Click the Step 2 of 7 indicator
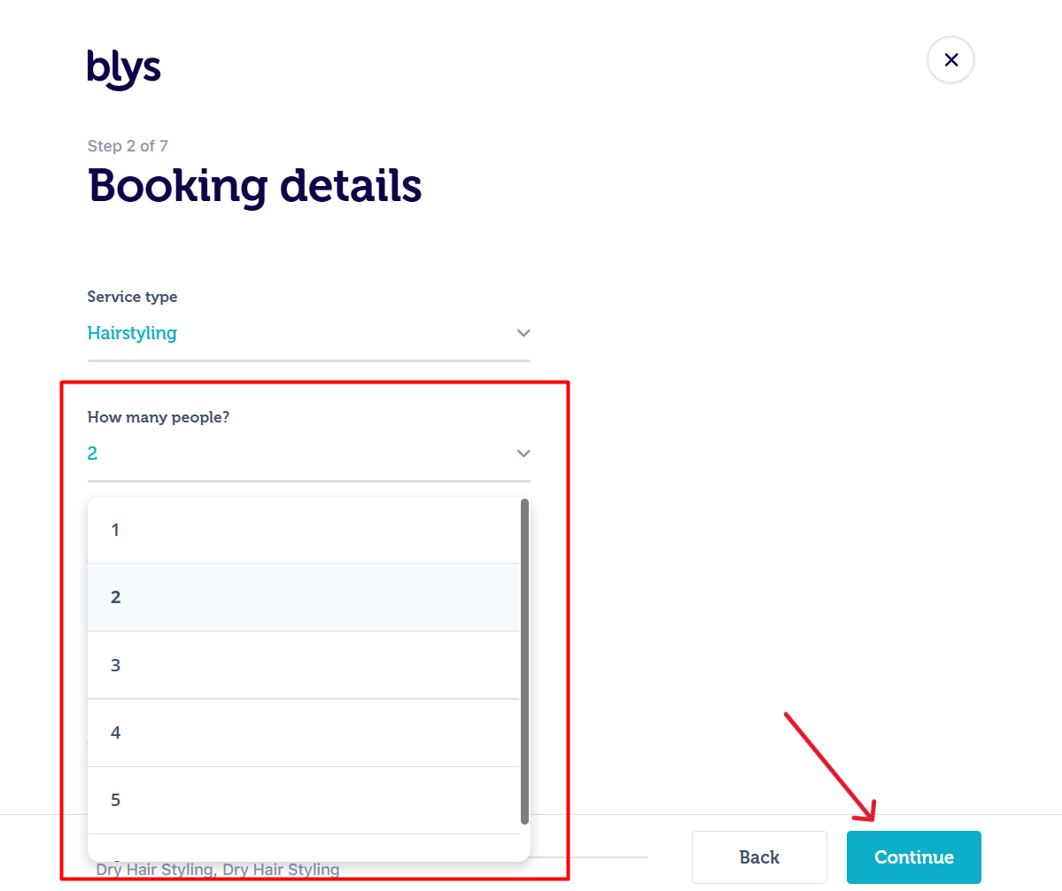The image size is (1062, 891). 128,145
